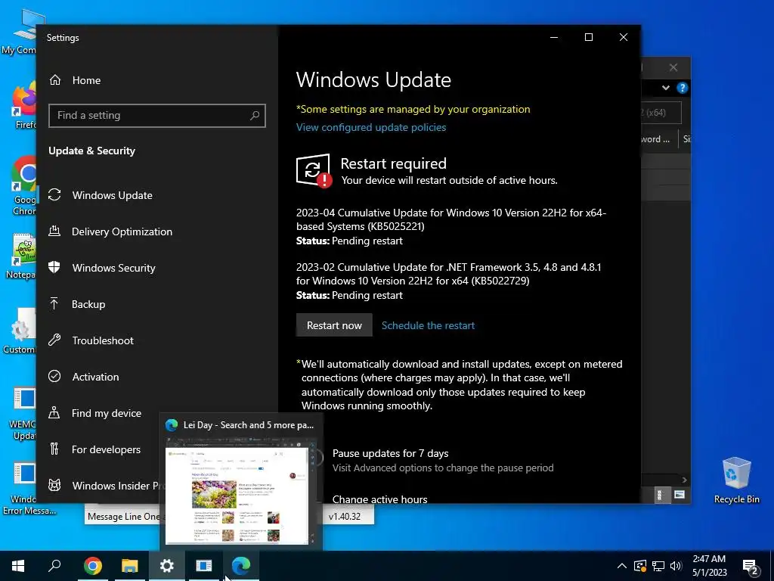
Task: Click KB5022729 .NET Framework update text
Action: coord(449,274)
